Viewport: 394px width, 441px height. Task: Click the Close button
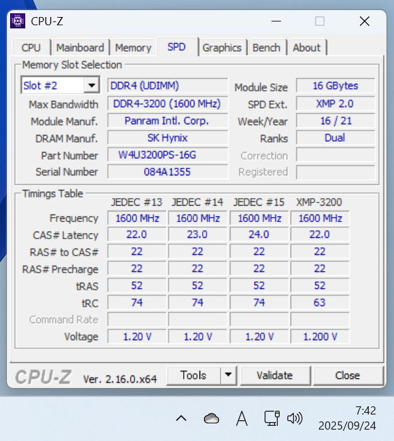(348, 375)
